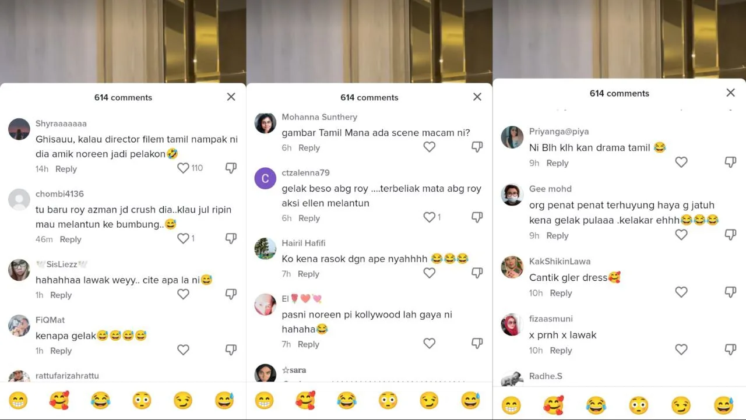746x420 pixels.
Task: Reply to KakShikinLawa's comment
Action: click(561, 293)
